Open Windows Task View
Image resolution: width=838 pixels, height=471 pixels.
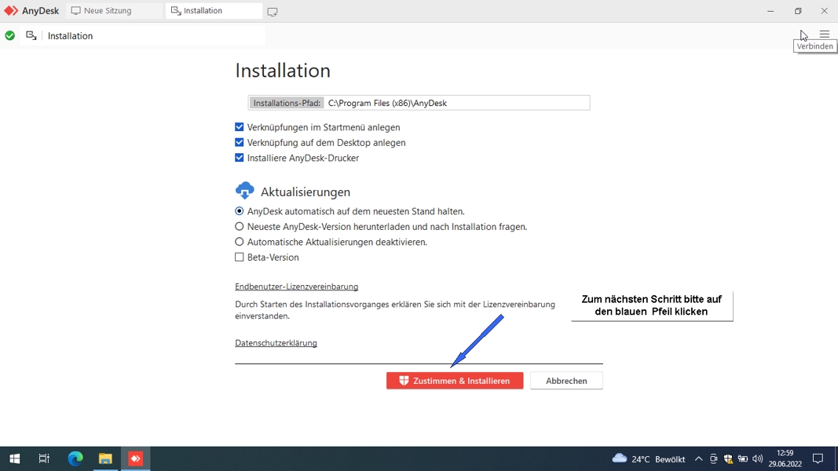[x=44, y=458]
